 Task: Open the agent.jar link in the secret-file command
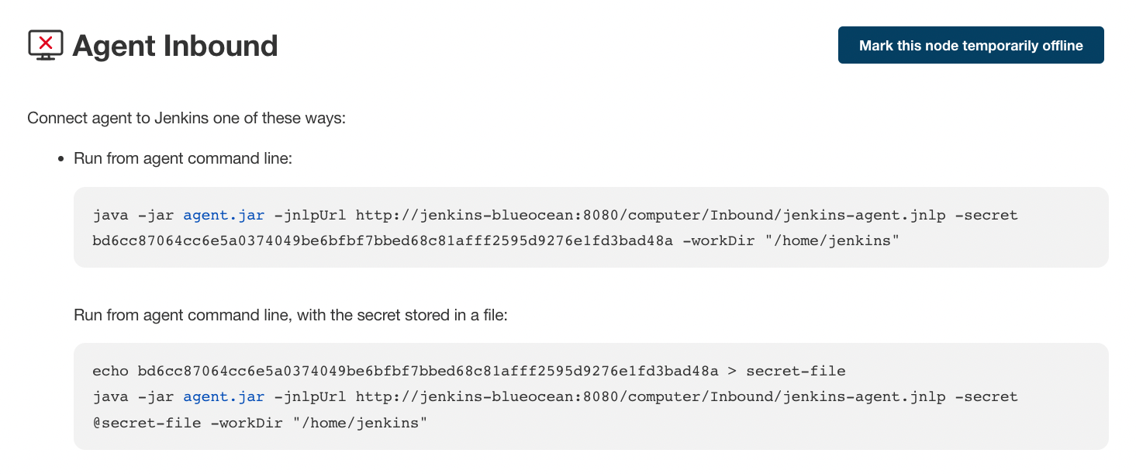(223, 396)
